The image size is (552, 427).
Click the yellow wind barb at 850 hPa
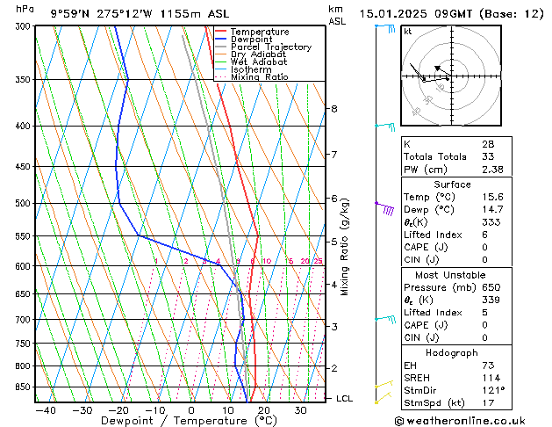click(x=384, y=384)
